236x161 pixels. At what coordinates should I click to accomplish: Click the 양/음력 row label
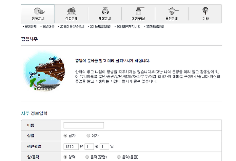(x=33, y=157)
